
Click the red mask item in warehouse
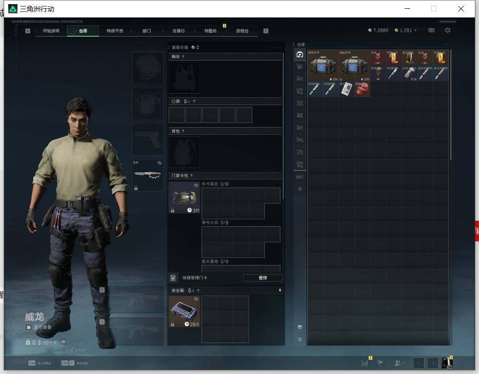pyautogui.click(x=362, y=89)
